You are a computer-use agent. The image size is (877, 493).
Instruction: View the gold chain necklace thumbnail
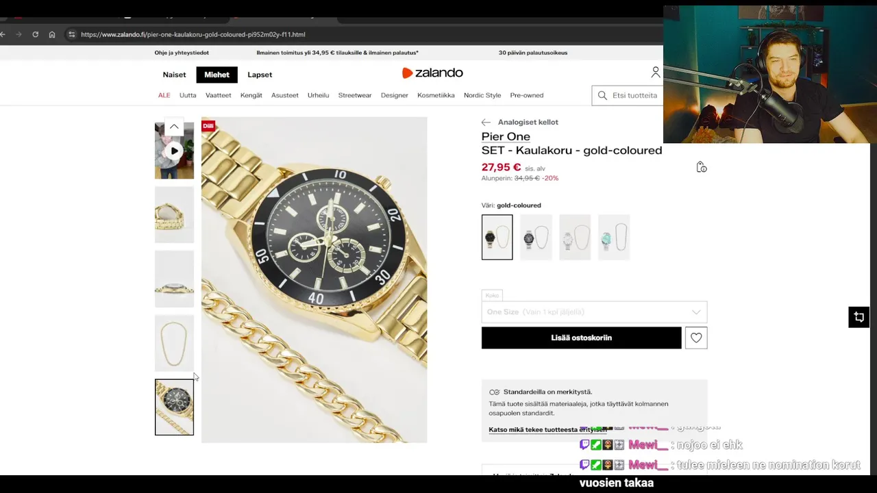coord(174,343)
